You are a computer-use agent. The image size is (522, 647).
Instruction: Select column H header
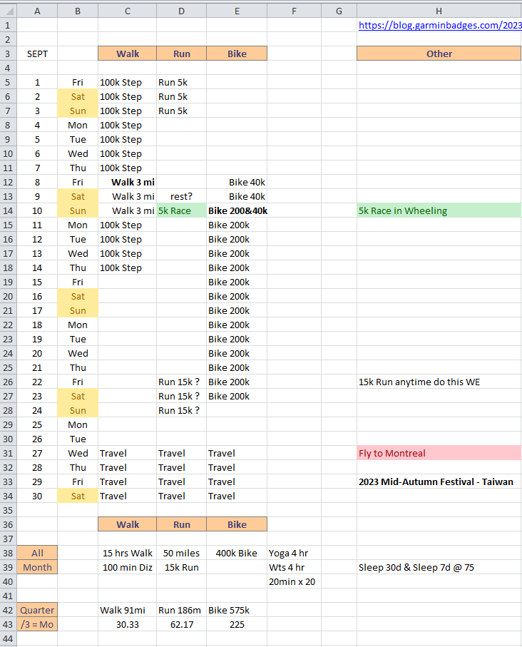coord(439,10)
